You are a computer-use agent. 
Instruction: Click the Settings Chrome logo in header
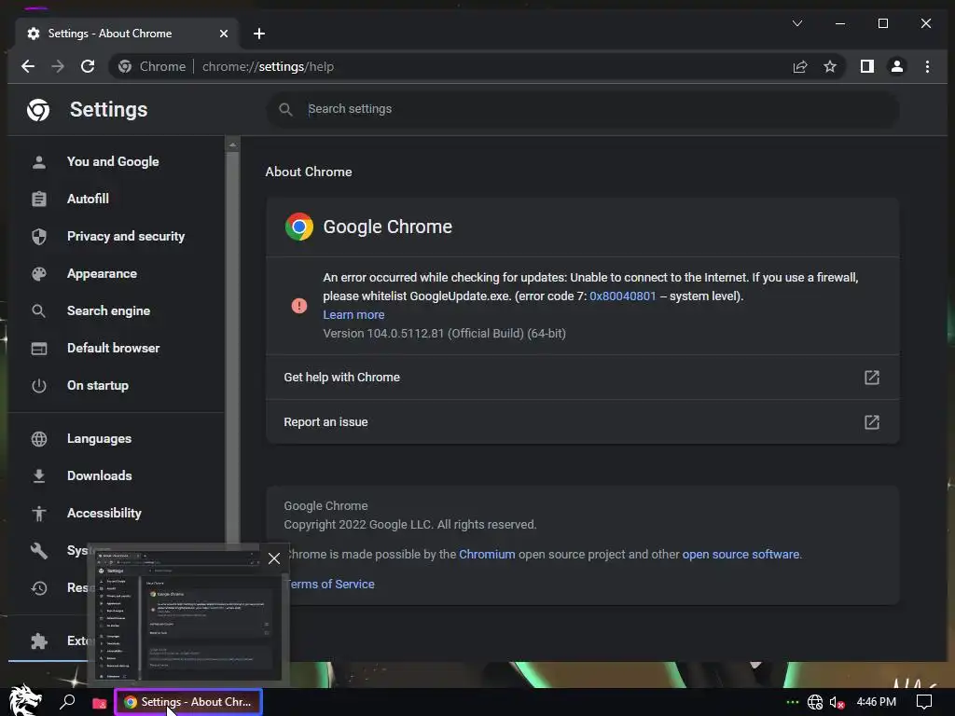[38, 110]
